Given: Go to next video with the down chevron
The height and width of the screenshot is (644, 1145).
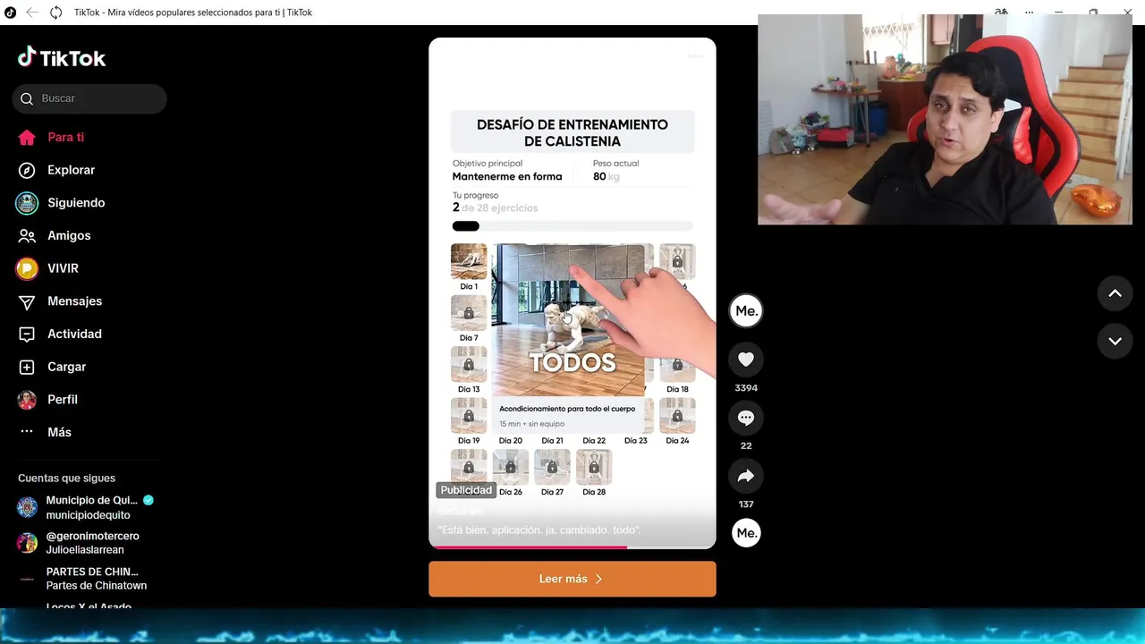Looking at the screenshot, I should coord(1115,341).
